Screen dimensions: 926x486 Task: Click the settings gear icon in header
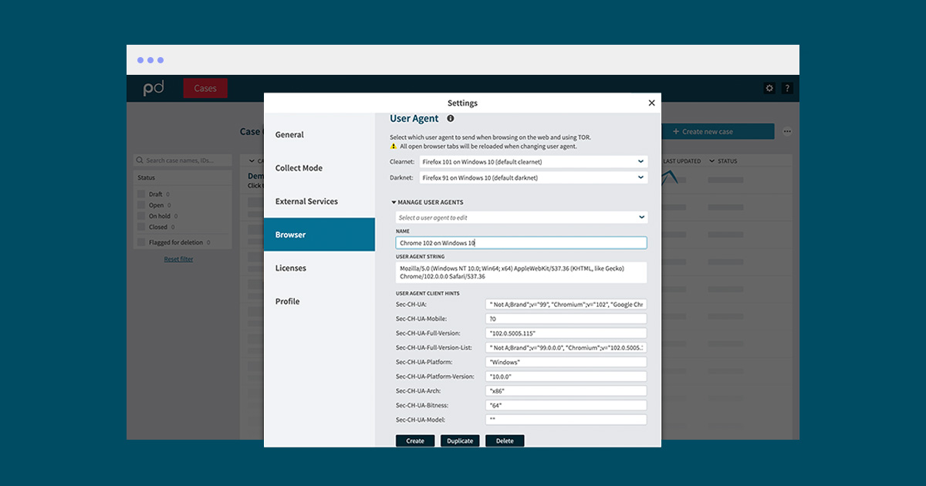tap(769, 89)
